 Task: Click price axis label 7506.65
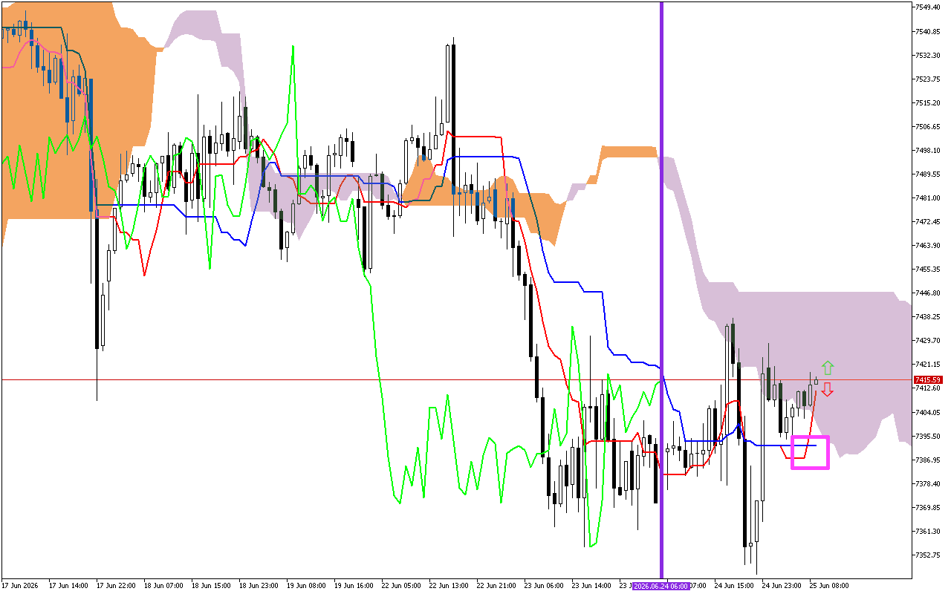tap(929, 126)
